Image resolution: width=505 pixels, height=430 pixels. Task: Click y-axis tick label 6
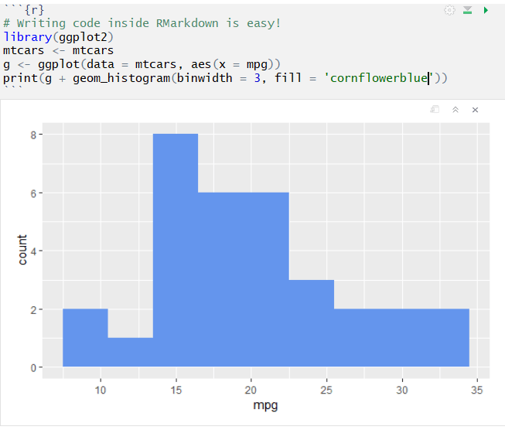[33, 193]
